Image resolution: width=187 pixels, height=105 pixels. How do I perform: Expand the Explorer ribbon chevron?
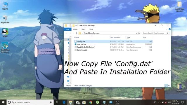[167, 29]
